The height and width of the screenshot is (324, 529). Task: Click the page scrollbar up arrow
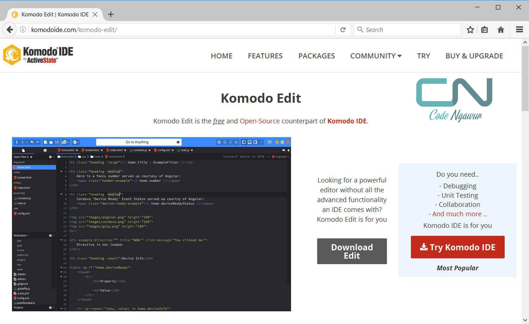525,42
